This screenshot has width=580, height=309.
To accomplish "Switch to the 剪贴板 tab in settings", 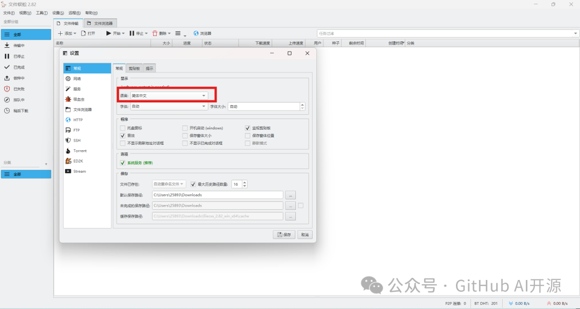I will pos(134,68).
